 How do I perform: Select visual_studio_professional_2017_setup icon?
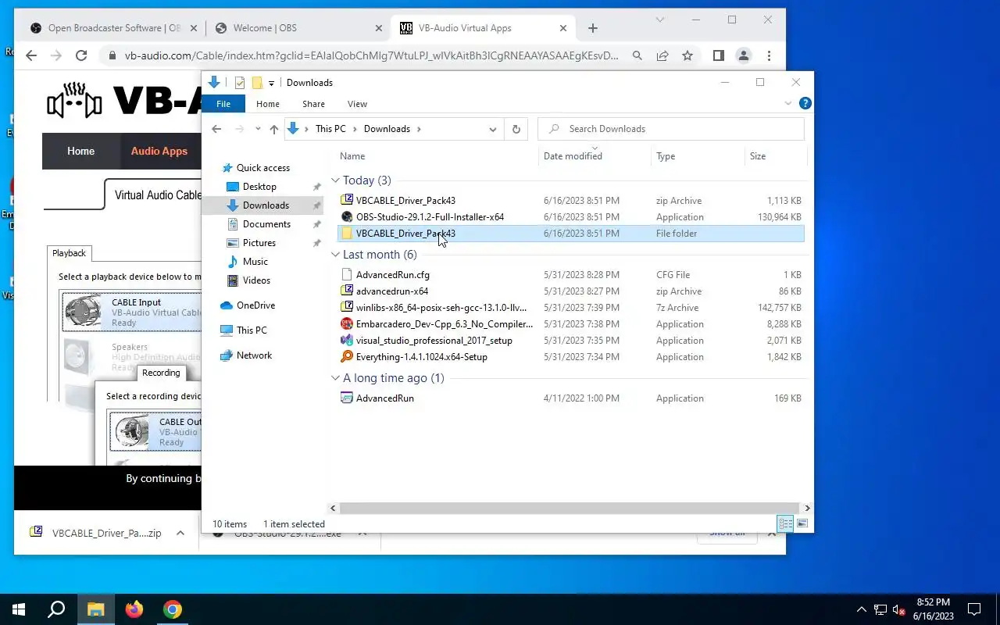pos(348,341)
